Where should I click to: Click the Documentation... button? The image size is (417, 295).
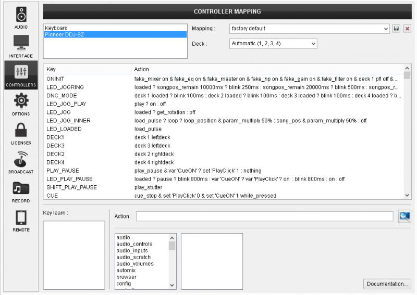coord(387,284)
